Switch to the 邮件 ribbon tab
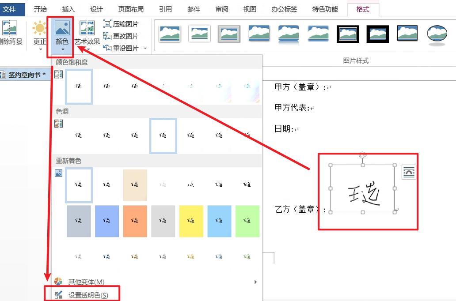 (x=194, y=9)
